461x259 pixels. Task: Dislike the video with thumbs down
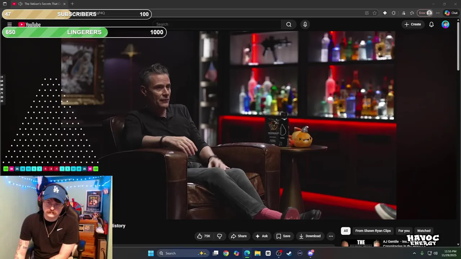[x=219, y=236]
